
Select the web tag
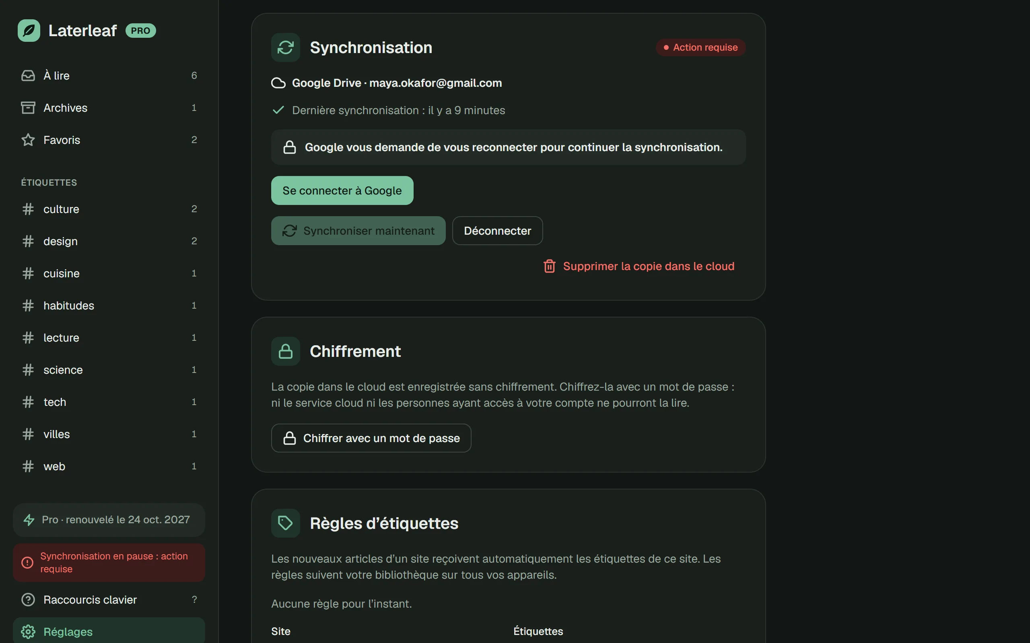[109, 466]
